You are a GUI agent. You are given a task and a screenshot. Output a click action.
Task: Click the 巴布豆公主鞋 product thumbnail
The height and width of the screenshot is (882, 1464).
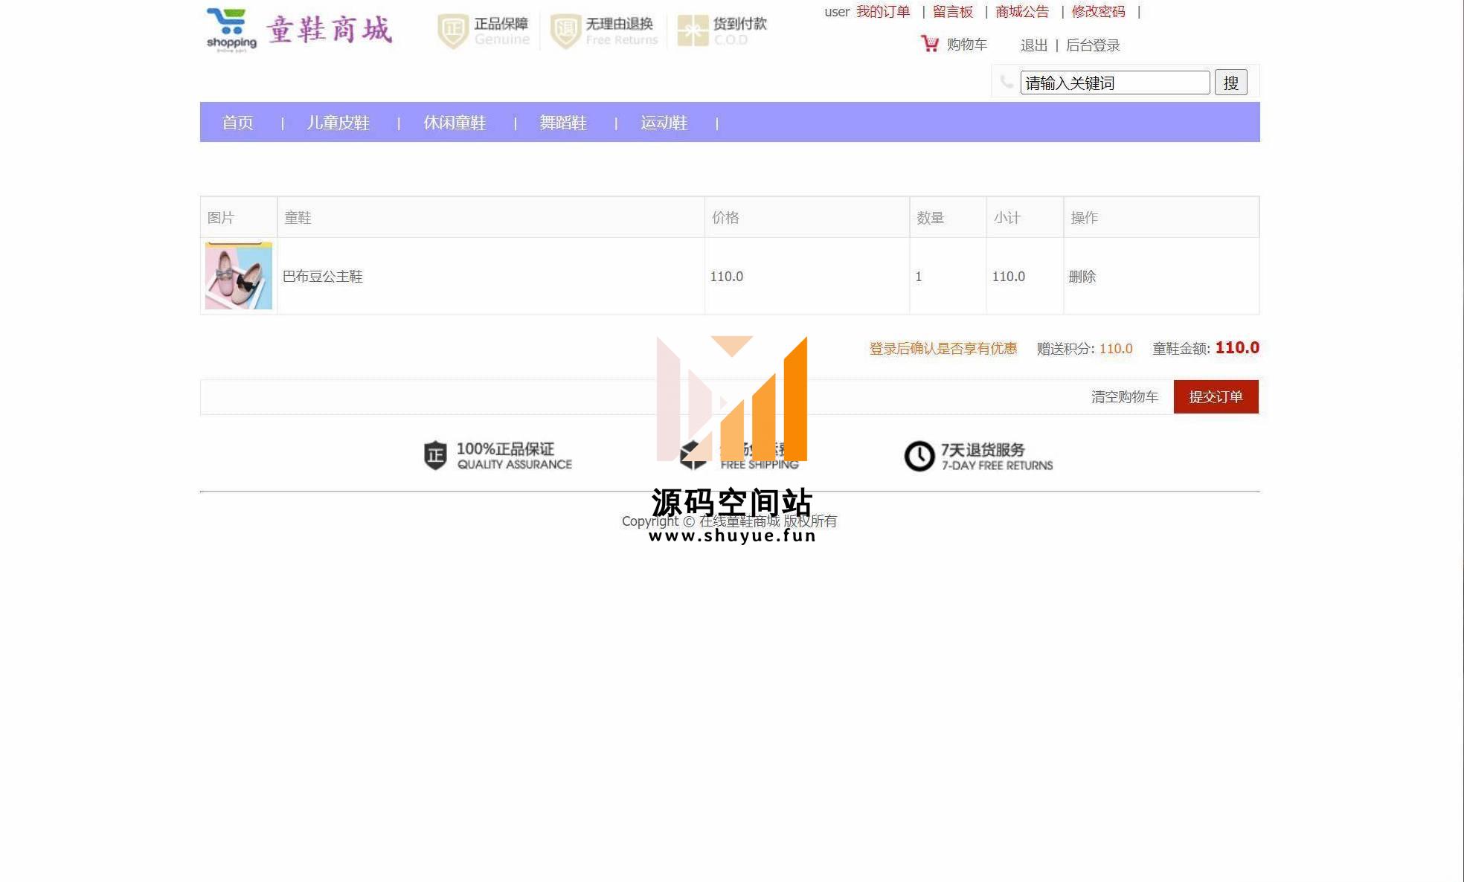(x=239, y=276)
